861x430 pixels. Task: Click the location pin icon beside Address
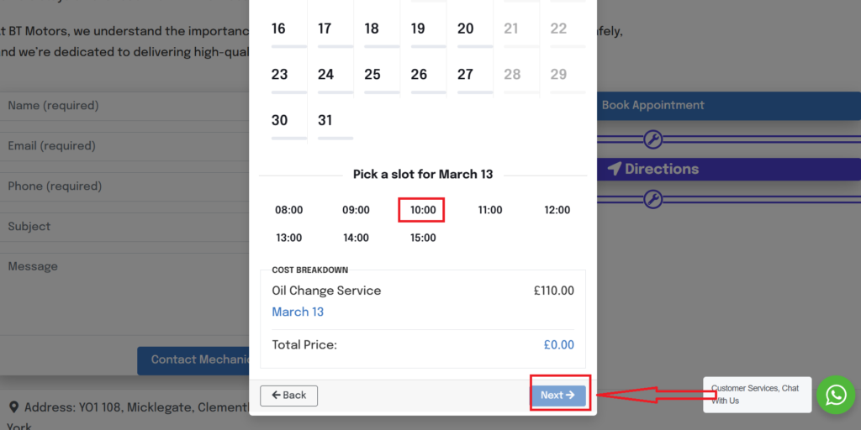tap(13, 407)
